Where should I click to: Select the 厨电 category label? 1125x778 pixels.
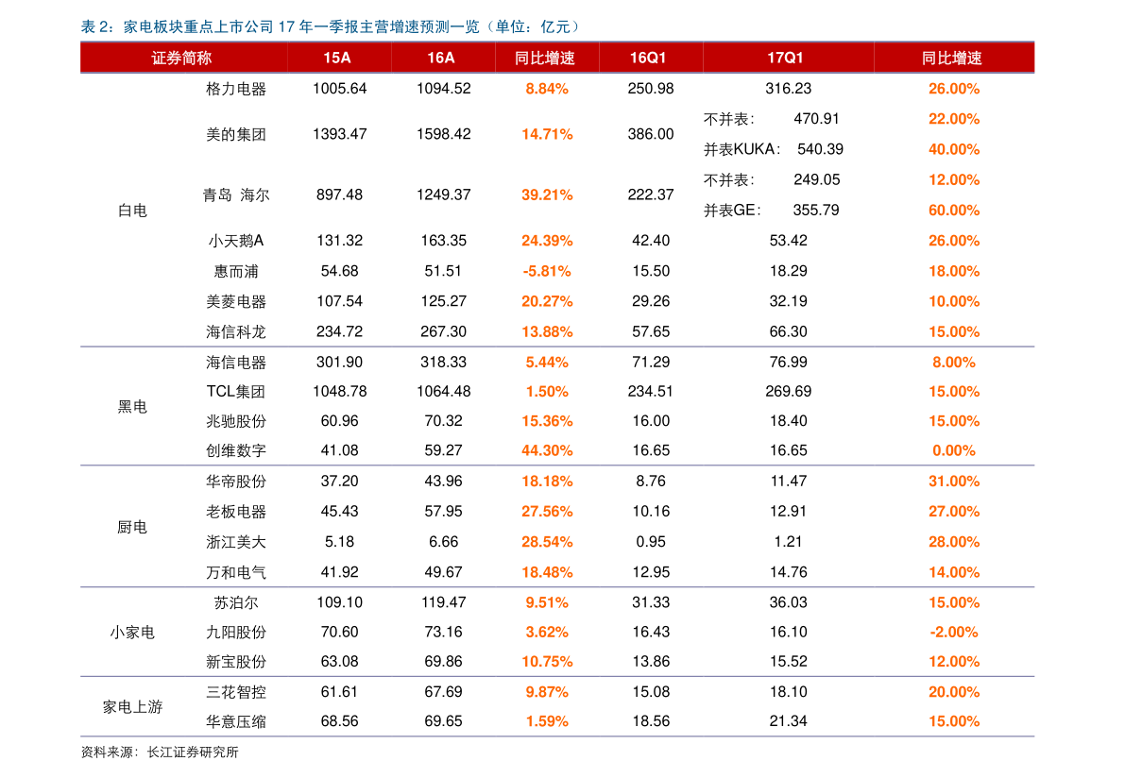tap(132, 528)
